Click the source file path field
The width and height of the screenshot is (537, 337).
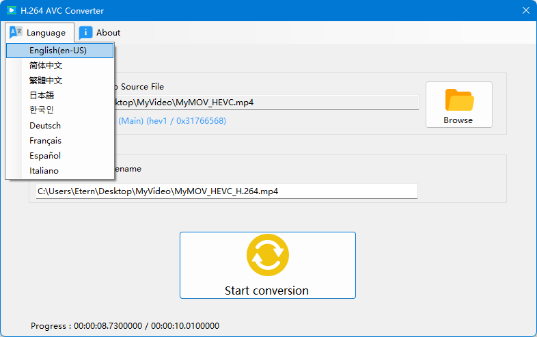pos(266,102)
